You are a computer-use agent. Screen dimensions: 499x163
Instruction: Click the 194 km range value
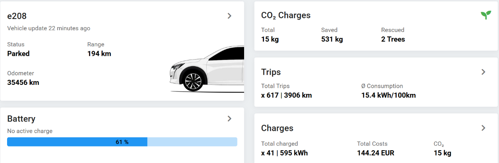99,53
